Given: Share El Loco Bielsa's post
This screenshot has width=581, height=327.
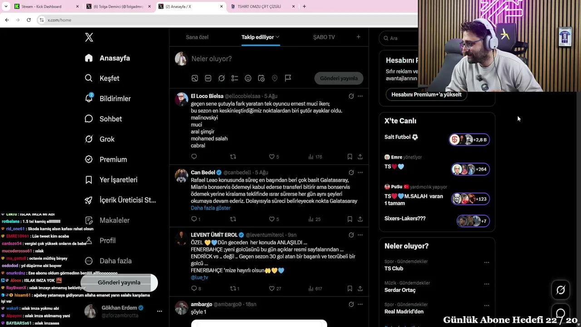Looking at the screenshot, I should click(x=360, y=157).
